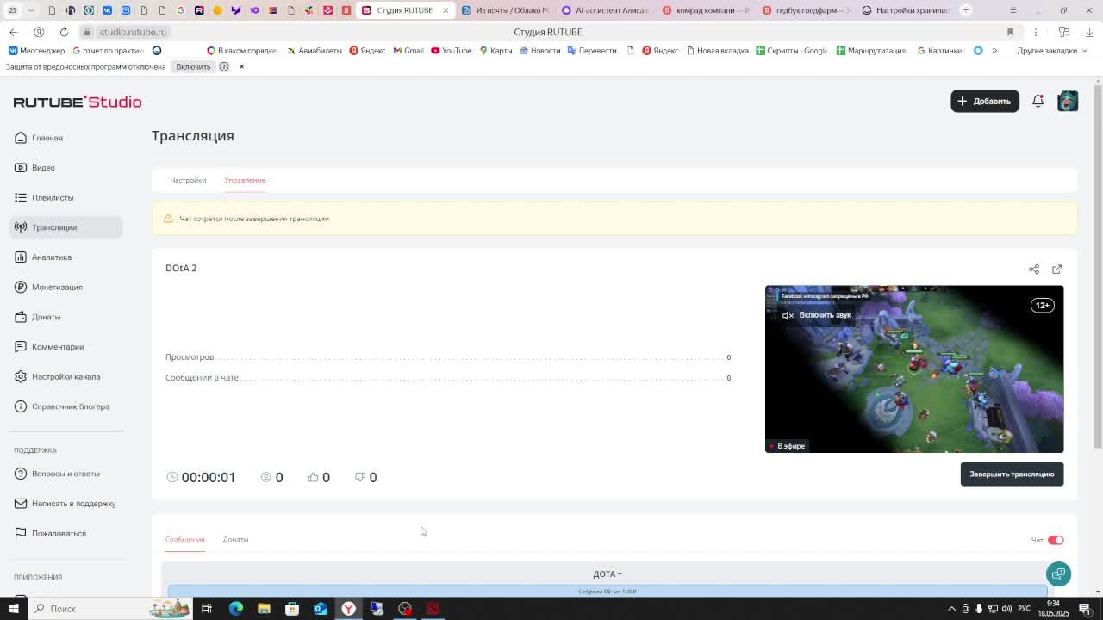Click the Добавить button
The height and width of the screenshot is (620, 1103).
click(985, 101)
